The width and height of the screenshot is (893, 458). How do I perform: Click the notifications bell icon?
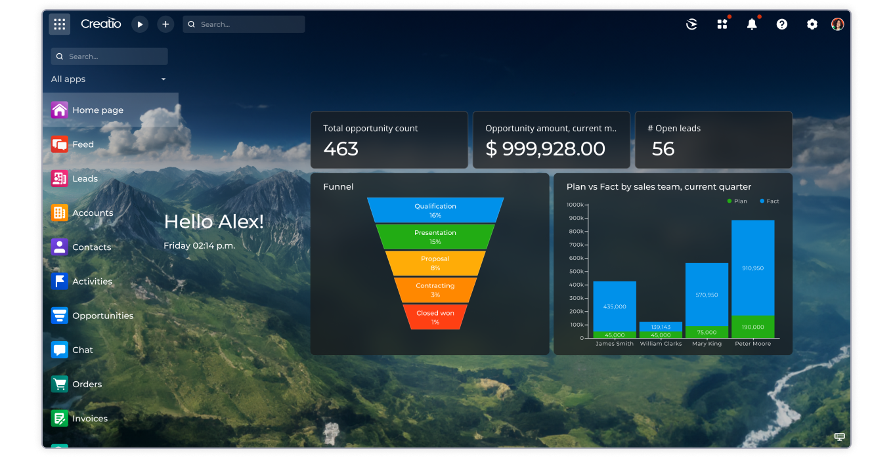(752, 24)
